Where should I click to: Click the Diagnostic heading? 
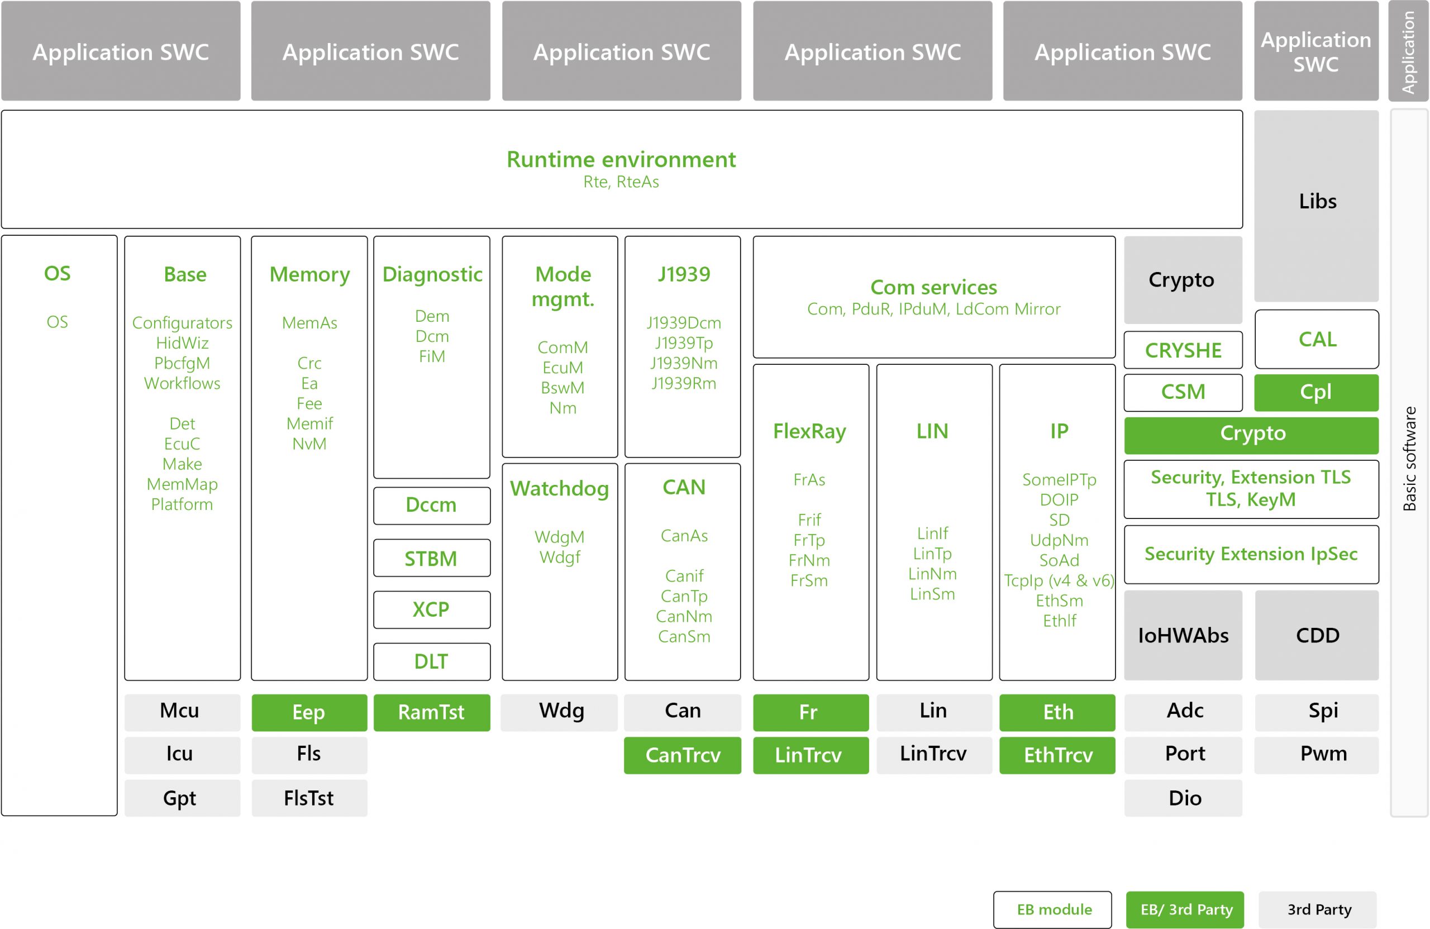[432, 275]
